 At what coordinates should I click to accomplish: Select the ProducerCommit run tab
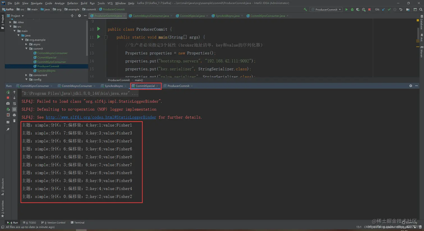click(178, 86)
